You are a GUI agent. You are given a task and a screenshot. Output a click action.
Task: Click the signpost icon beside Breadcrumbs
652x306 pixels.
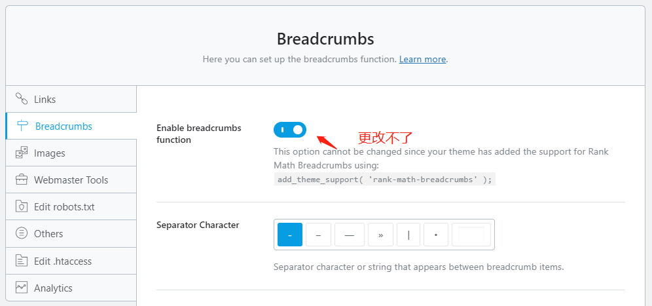pyautogui.click(x=22, y=126)
